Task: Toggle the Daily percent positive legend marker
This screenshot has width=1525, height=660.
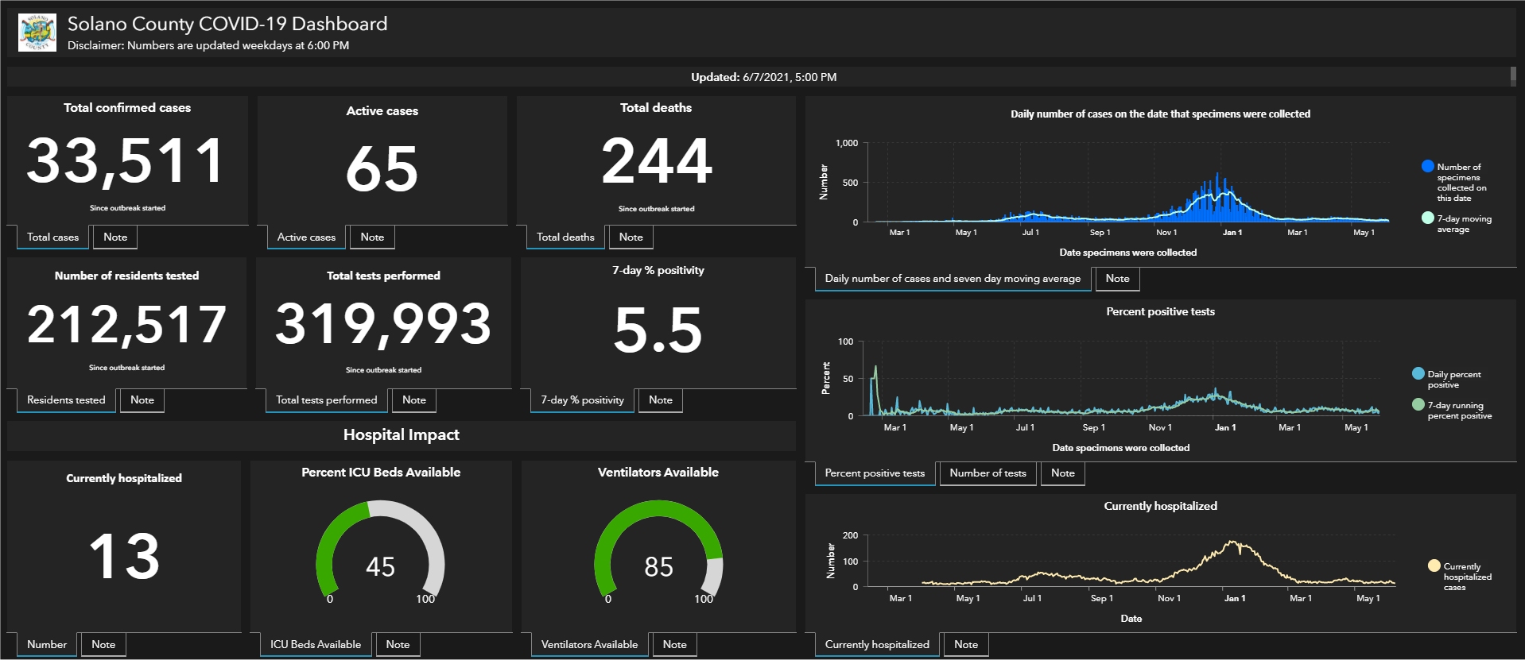Action: tap(1418, 374)
